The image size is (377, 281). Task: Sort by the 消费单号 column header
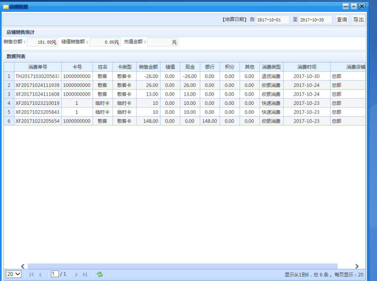pyautogui.click(x=38, y=67)
